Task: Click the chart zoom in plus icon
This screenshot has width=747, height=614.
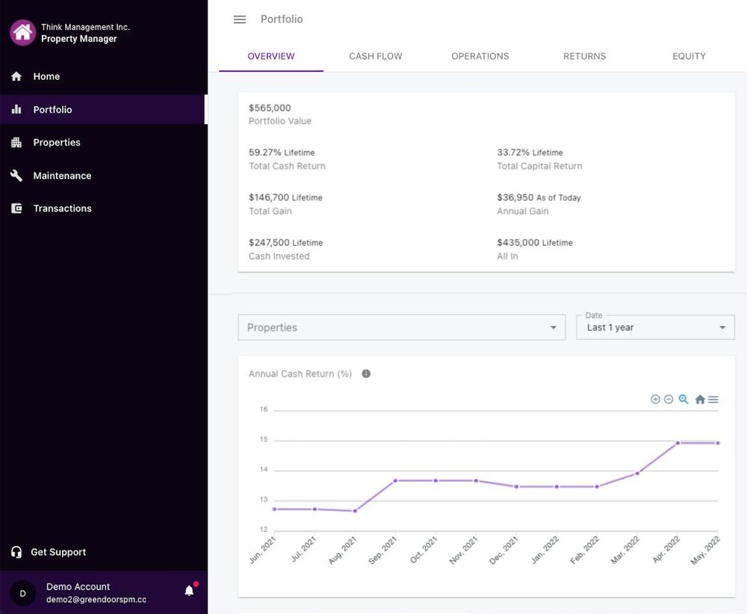Action: [655, 400]
